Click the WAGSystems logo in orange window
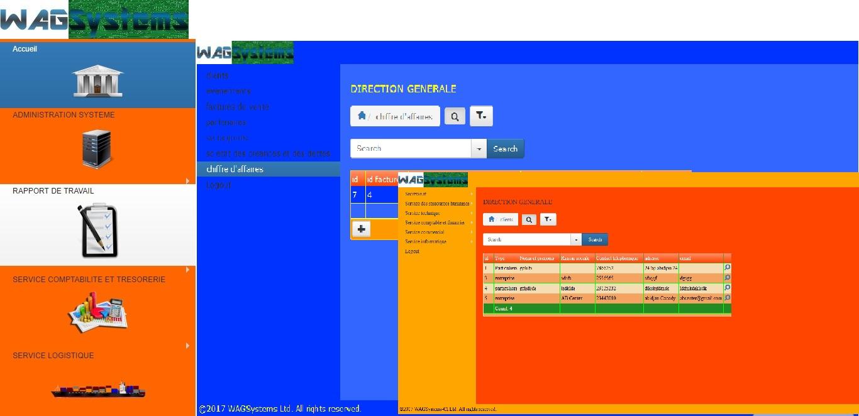This screenshot has height=416, width=859. (x=433, y=180)
